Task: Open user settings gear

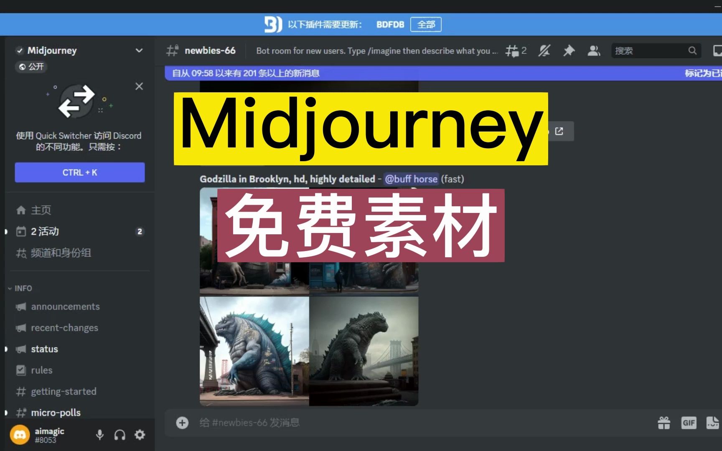Action: (140, 435)
